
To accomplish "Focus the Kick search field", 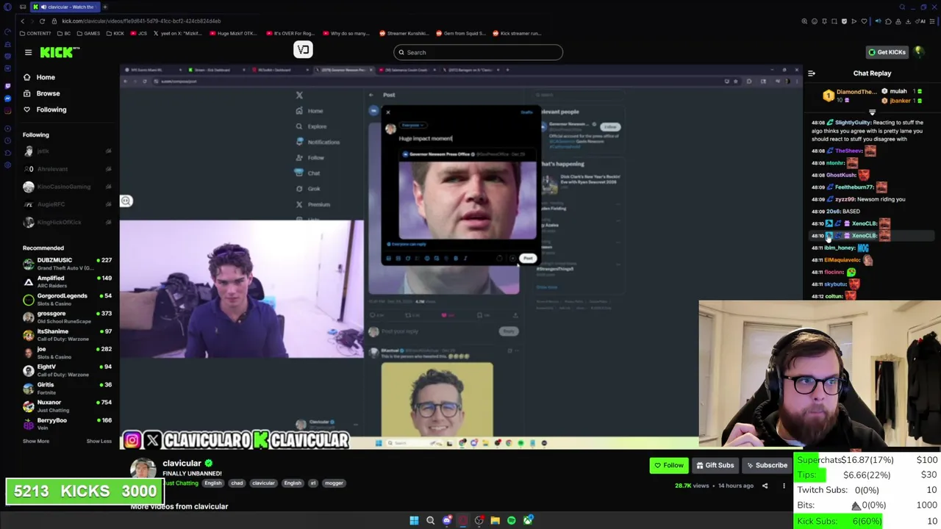I will (x=478, y=52).
